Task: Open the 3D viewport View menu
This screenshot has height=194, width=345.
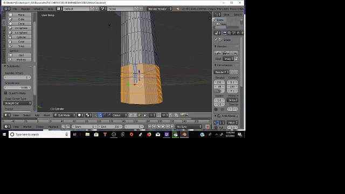Action: point(16,115)
